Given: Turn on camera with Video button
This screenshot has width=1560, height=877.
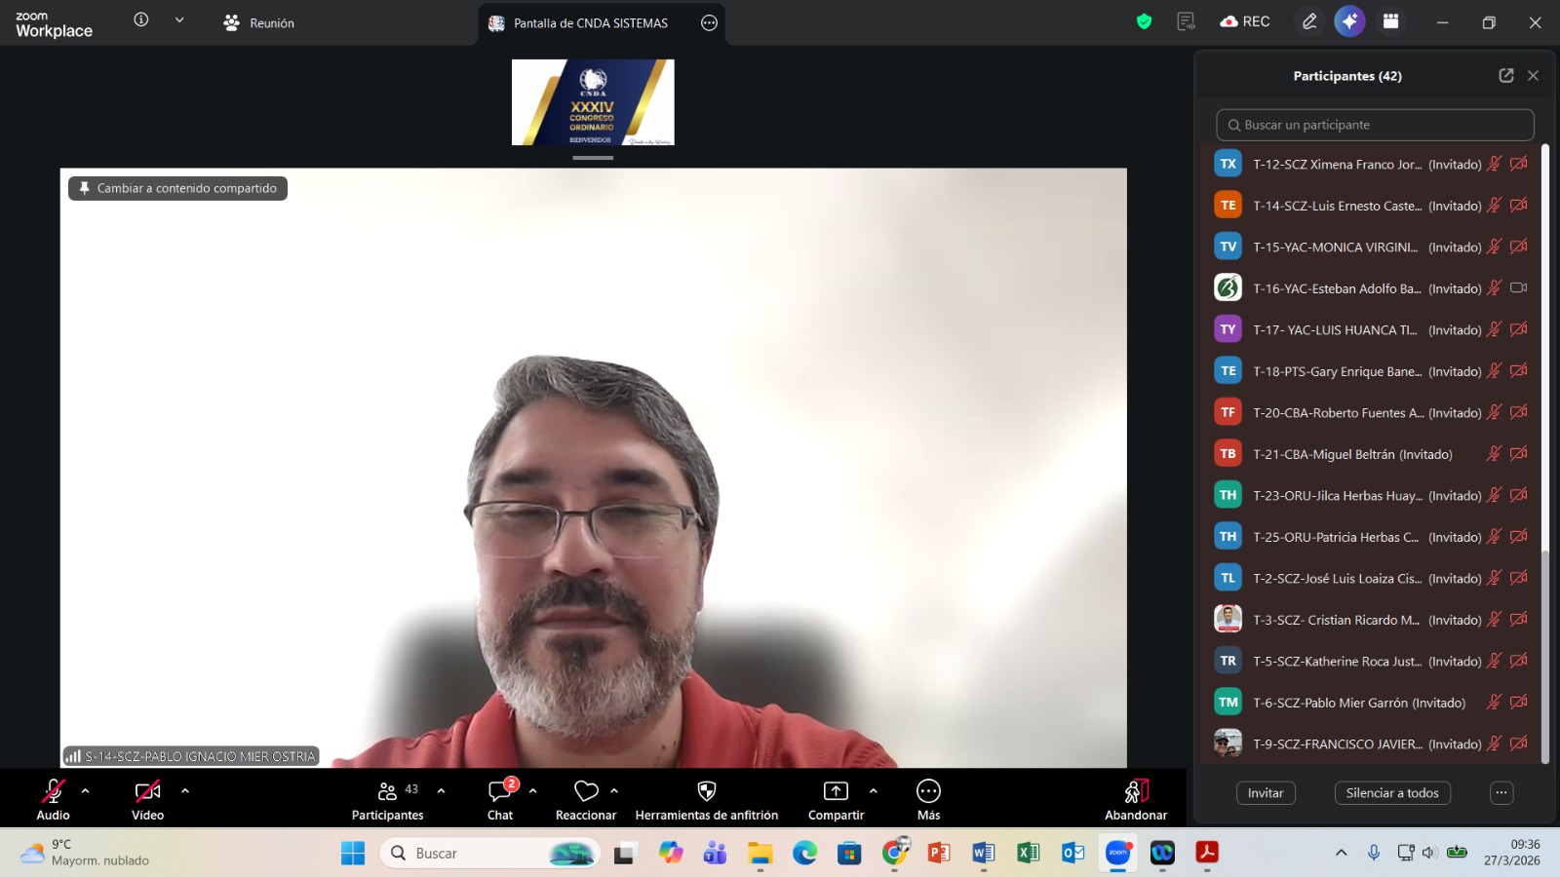Looking at the screenshot, I should point(147,791).
